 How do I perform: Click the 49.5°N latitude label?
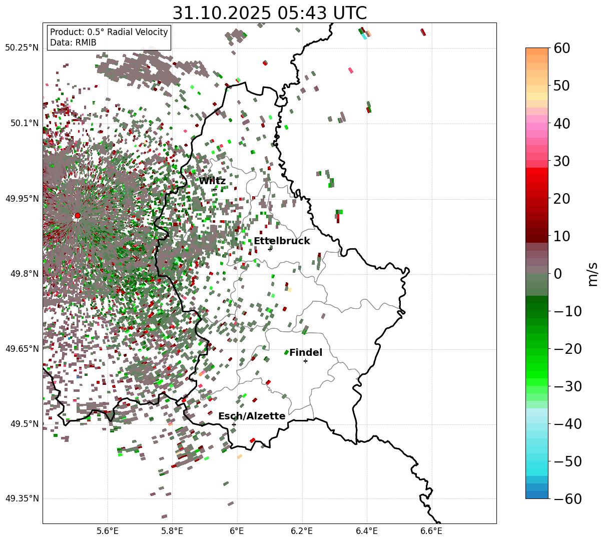(x=24, y=424)
